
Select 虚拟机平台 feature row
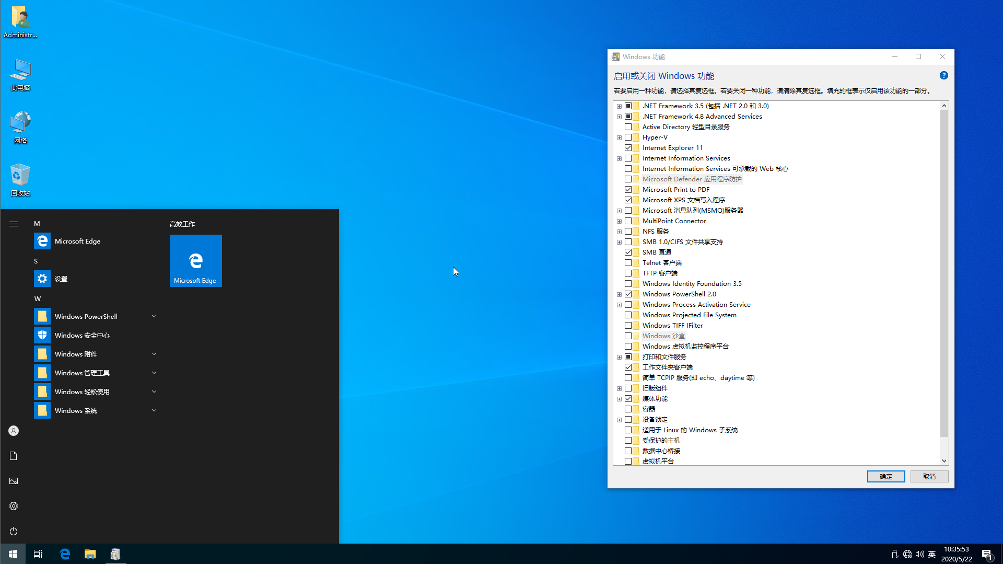tap(658, 462)
